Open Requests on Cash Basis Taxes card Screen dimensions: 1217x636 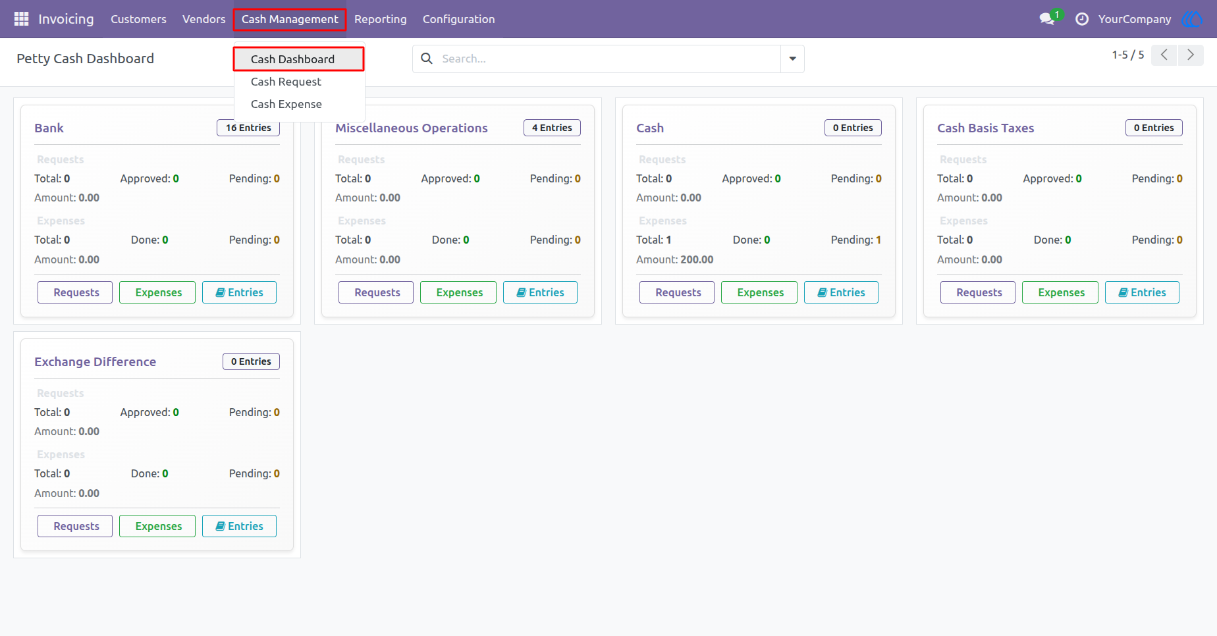[x=978, y=292]
